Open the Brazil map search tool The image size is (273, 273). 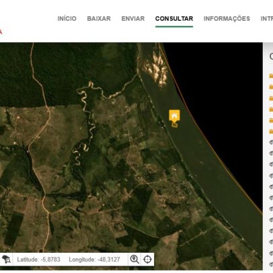click(6, 260)
